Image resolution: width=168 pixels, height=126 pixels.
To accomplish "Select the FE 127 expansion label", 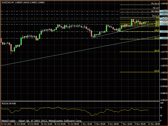I will click(x=156, y=8).
